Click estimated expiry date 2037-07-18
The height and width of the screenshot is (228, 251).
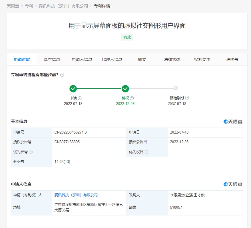(x=177, y=104)
